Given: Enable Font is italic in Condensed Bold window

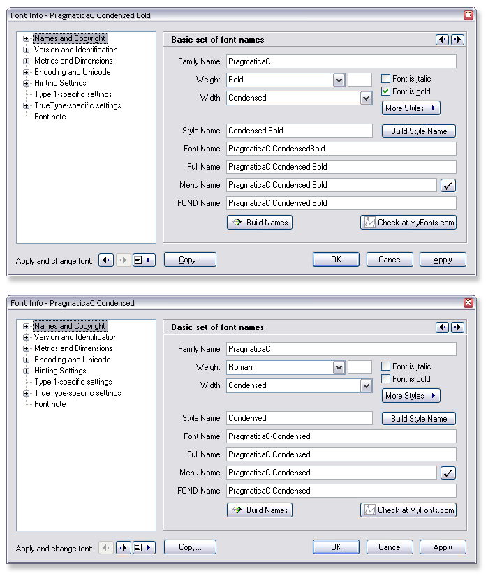Looking at the screenshot, I should point(385,78).
